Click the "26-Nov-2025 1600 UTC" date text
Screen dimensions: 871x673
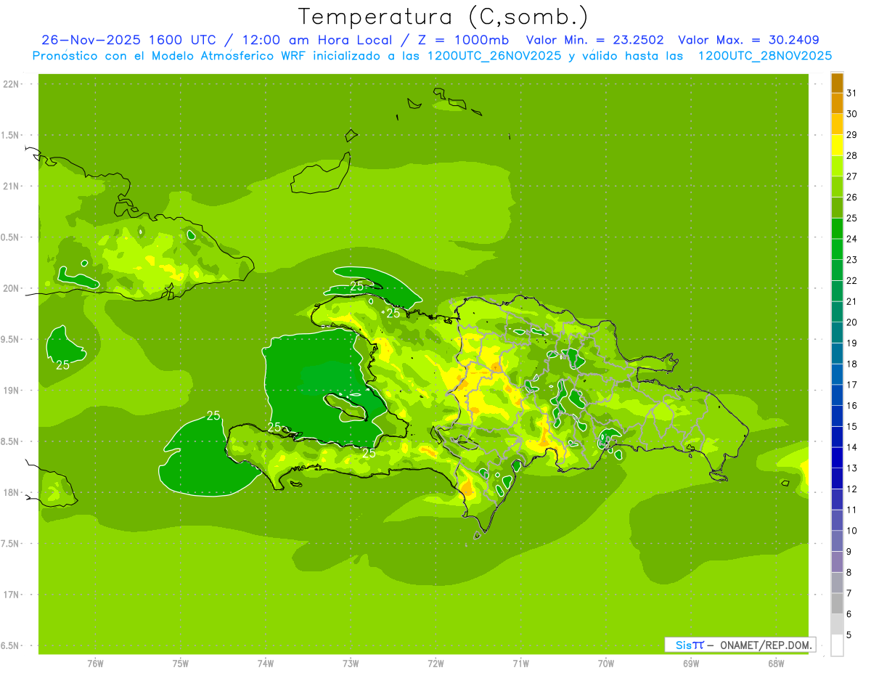coord(128,40)
